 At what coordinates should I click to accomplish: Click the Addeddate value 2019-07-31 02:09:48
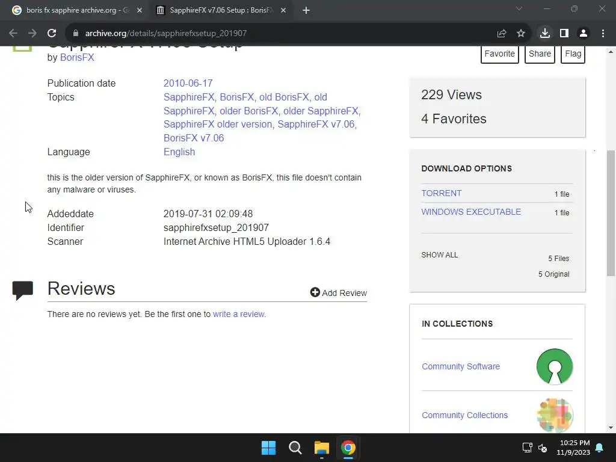pyautogui.click(x=208, y=214)
